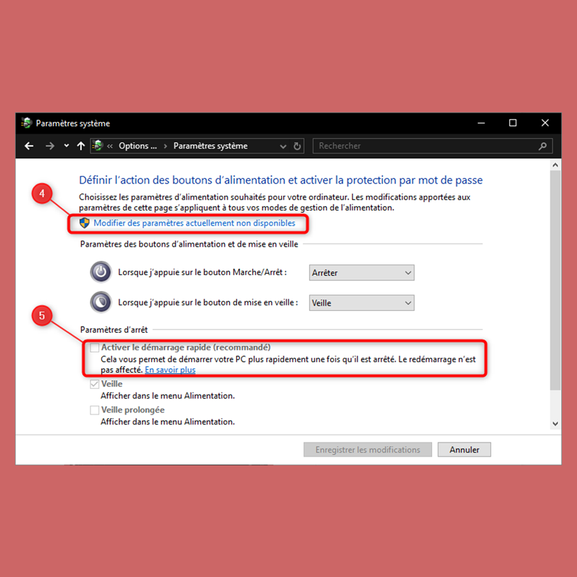Open recent locations chevron near arrows

(x=66, y=146)
